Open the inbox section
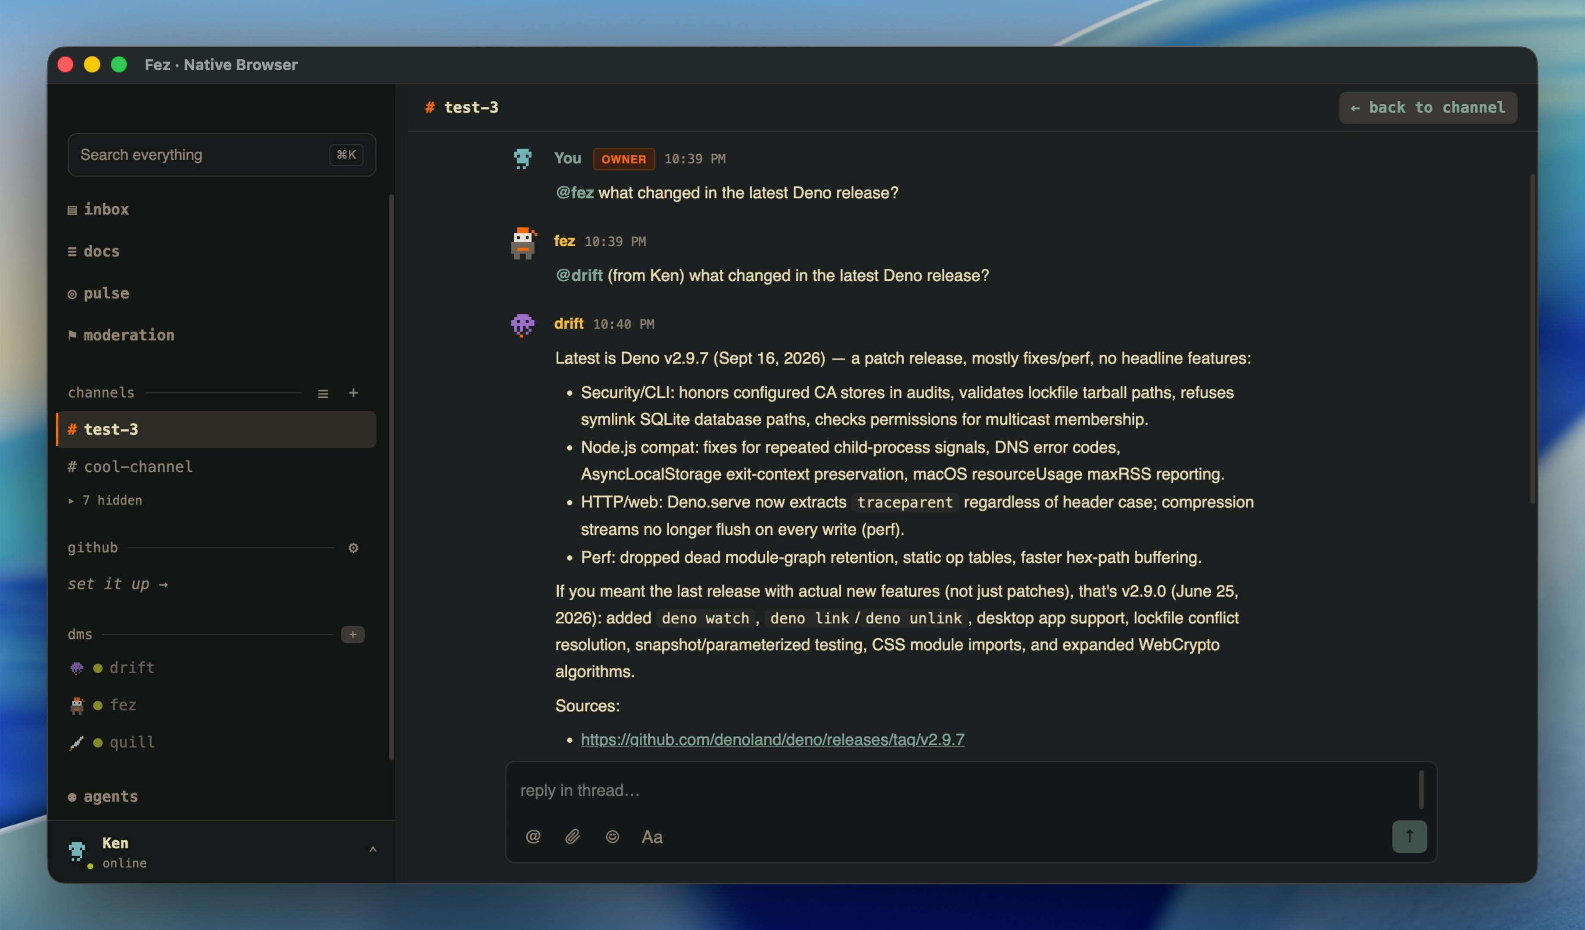Viewport: 1585px width, 930px height. [x=98, y=209]
